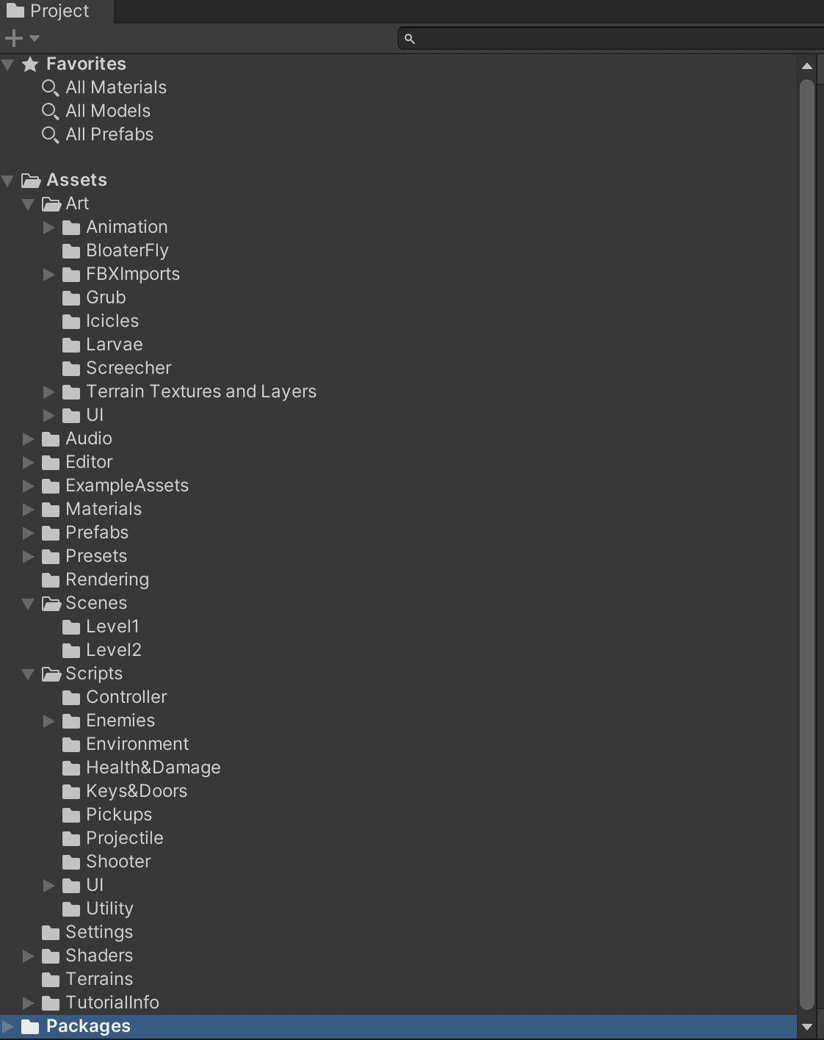The image size is (824, 1040).
Task: Click the scrollbar down arrow
Action: (807, 1028)
